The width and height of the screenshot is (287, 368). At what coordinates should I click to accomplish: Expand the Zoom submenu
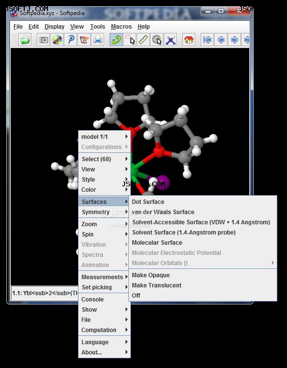tap(104, 224)
